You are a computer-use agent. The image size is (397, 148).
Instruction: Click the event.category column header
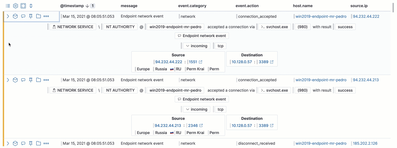[192, 6]
